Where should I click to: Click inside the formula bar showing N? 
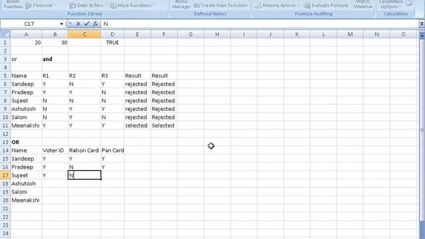coord(260,24)
